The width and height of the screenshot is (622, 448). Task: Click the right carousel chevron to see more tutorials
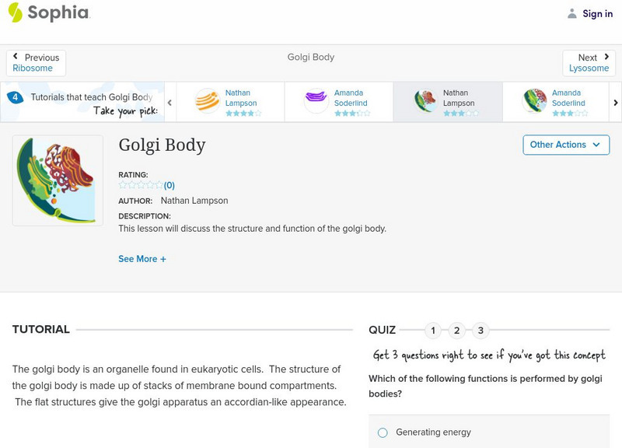coord(615,102)
